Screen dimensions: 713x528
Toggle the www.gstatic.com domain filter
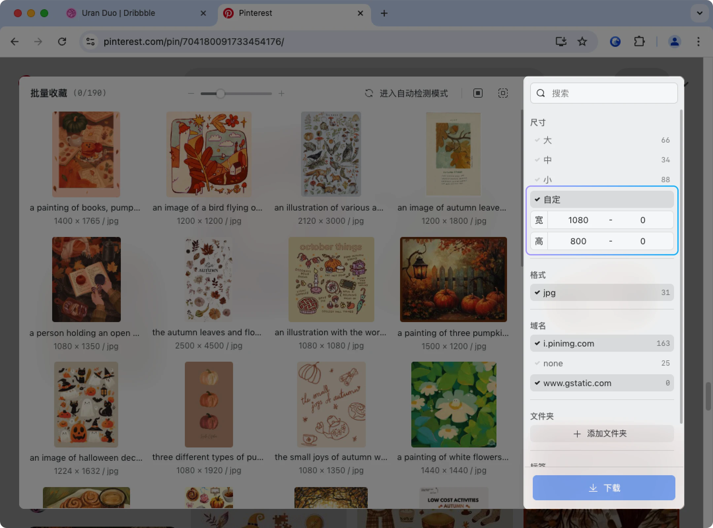click(602, 383)
